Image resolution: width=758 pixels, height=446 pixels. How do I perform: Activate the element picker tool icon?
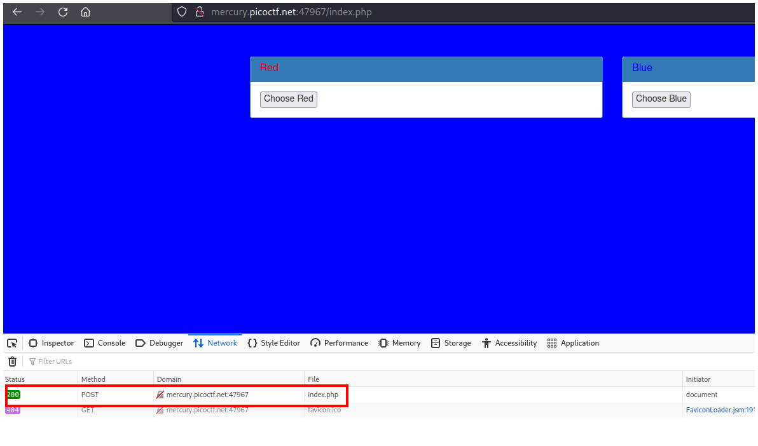click(12, 343)
